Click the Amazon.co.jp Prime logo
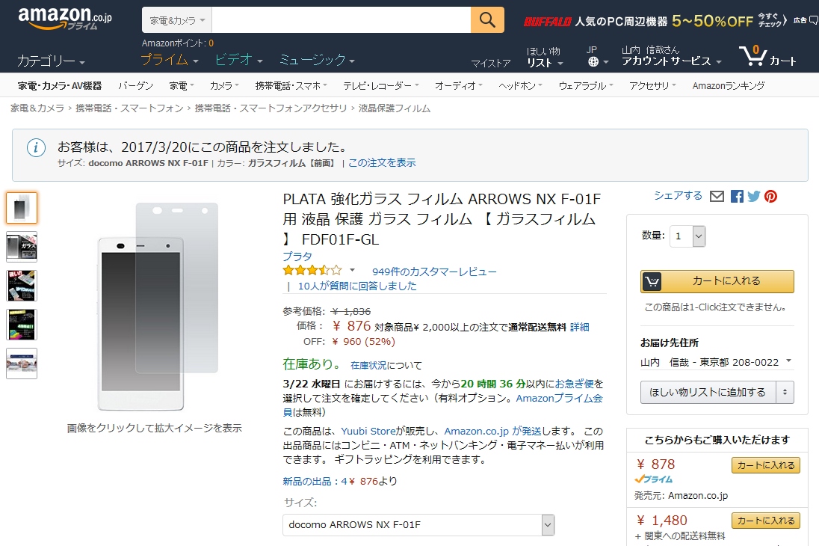The image size is (819, 546). (65, 19)
